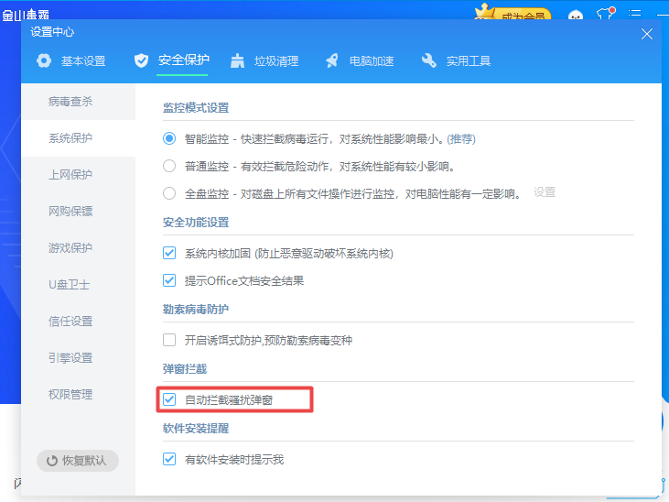Click the 设置 link next to 全盘监控
This screenshot has width=669, height=502.
point(545,192)
